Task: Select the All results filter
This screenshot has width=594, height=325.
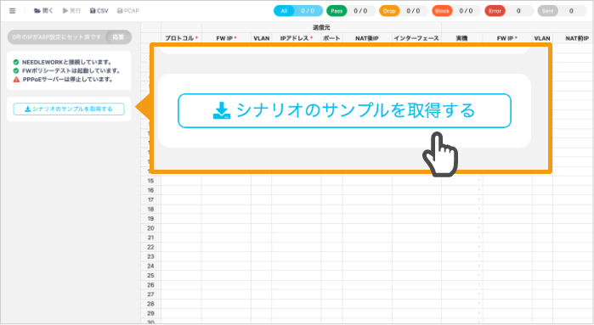Action: point(298,11)
